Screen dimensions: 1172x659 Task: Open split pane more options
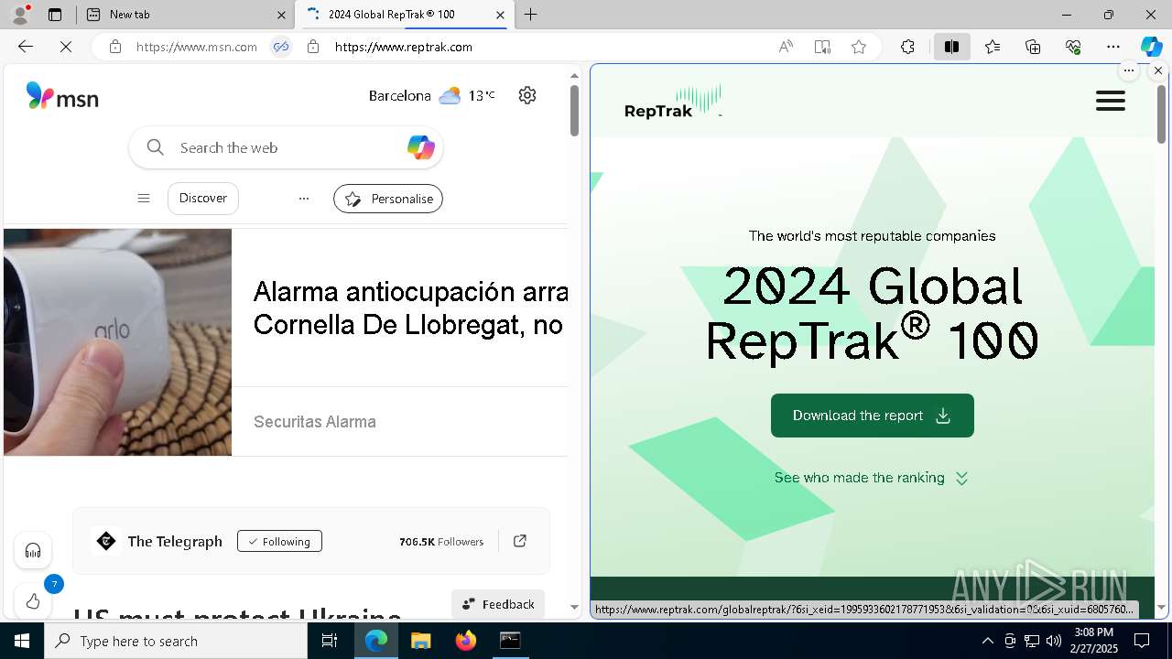click(1129, 70)
